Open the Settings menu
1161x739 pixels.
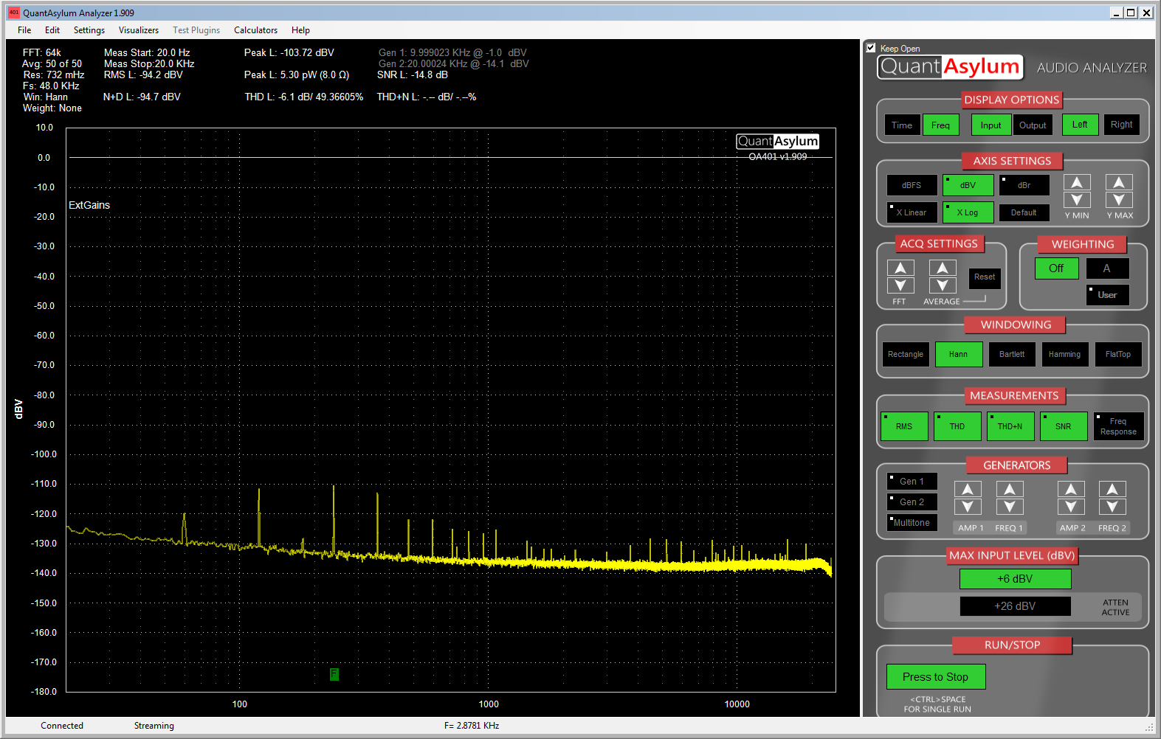tap(89, 30)
